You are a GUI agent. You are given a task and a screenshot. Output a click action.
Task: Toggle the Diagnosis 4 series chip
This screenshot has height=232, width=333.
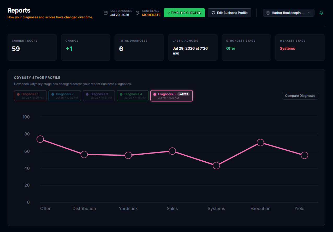(x=133, y=96)
